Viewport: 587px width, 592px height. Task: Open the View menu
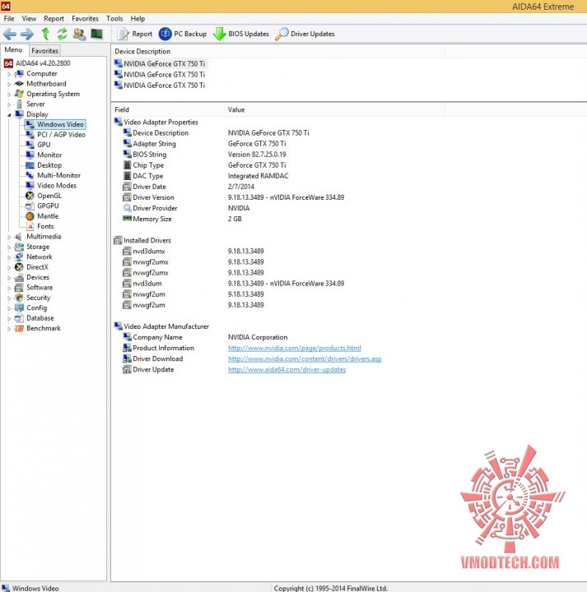pyautogui.click(x=29, y=18)
